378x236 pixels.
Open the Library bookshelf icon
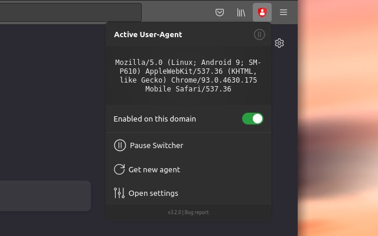(241, 12)
